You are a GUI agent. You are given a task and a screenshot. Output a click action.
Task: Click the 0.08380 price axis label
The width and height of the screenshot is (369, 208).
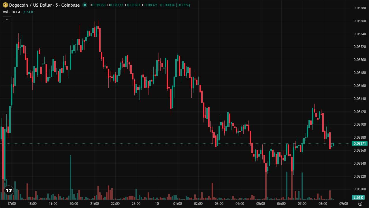pyautogui.click(x=359, y=137)
